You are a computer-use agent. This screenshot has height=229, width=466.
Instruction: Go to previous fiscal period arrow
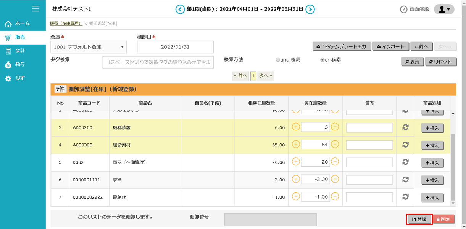[x=180, y=9]
